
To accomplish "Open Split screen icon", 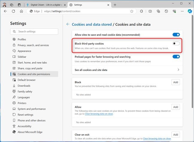I will (150, 11).
